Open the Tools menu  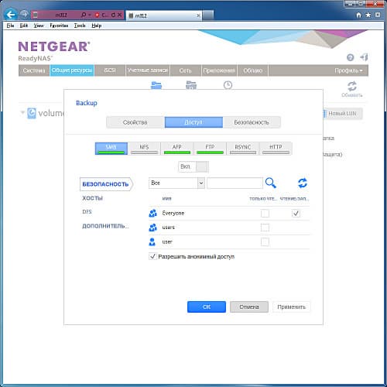coord(80,26)
